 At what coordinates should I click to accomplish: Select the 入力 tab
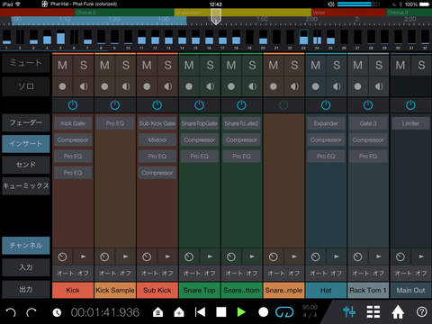(26, 267)
